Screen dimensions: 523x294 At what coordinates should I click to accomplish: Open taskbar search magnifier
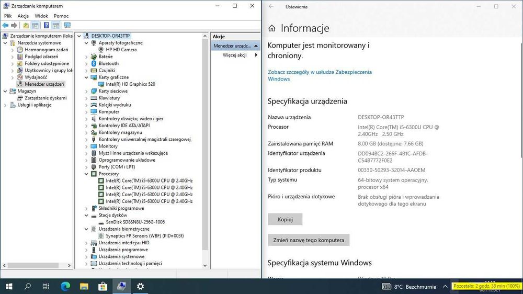pyautogui.click(x=28, y=286)
